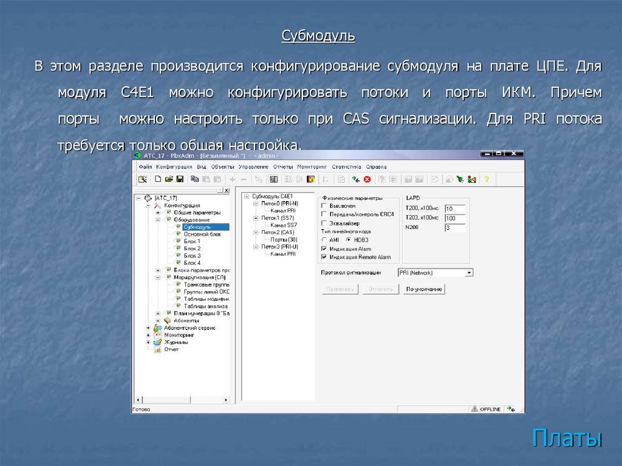Uncheck the Индикация Remote Alarm checkbox
Screen dimensions: 622x466
324,257
